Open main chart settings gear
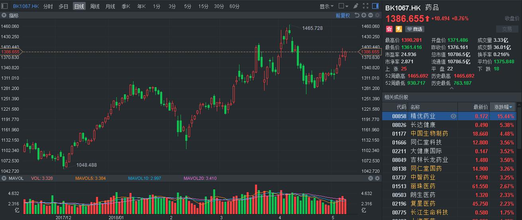This screenshot has height=220, width=522. click(x=377, y=16)
